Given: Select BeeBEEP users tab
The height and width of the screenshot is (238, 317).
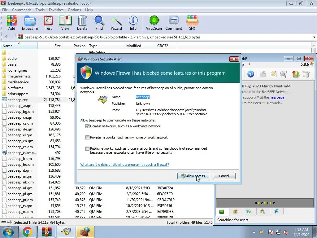Looking at the screenshot, I should (235, 212).
